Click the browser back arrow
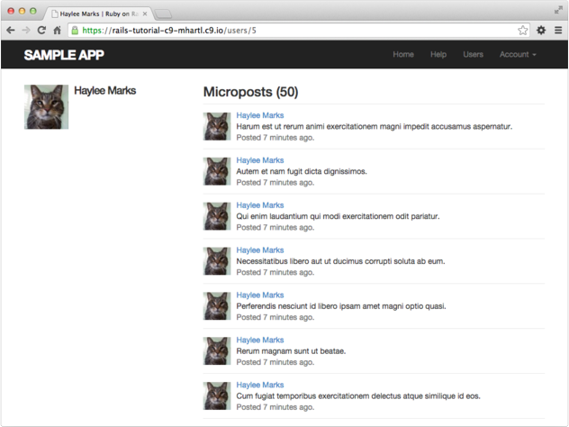This screenshot has height=427, width=569. click(x=10, y=30)
